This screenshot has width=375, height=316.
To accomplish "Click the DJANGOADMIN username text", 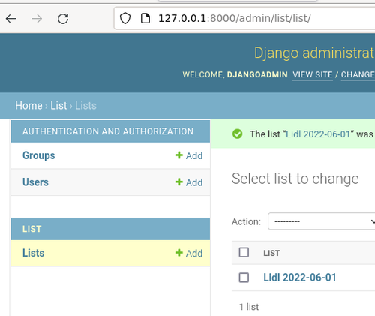I will tap(257, 74).
